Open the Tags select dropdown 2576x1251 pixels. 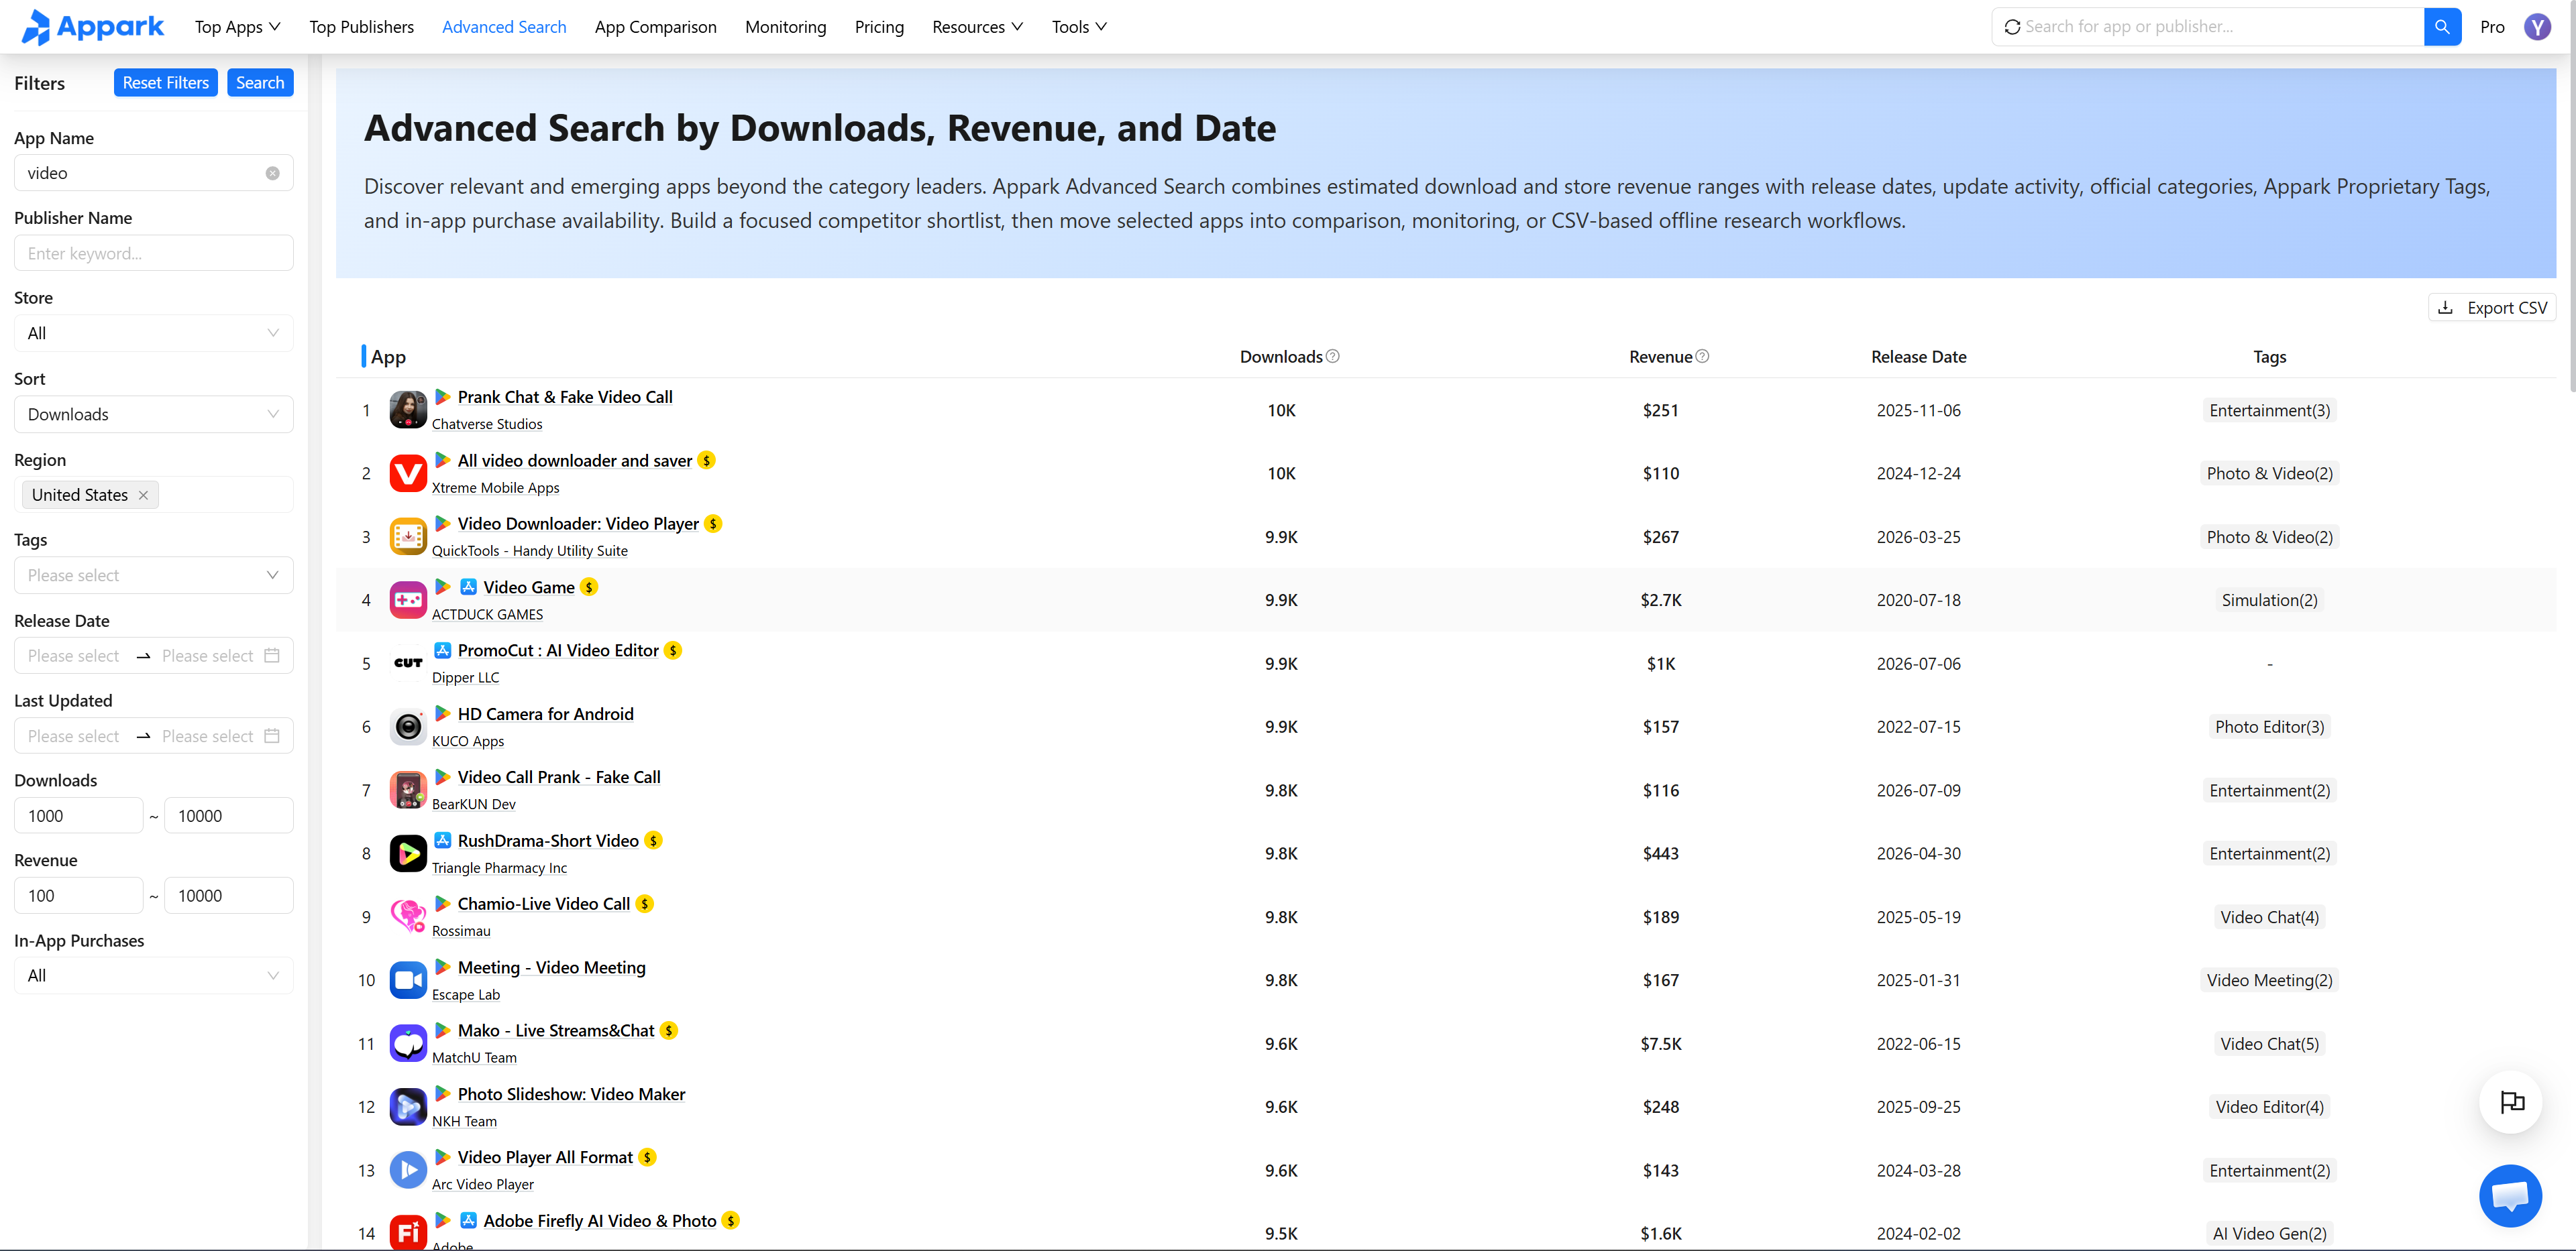(154, 575)
